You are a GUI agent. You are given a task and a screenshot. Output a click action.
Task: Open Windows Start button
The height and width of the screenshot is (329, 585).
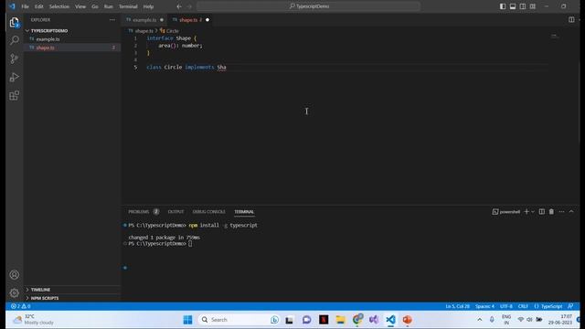[187, 320]
